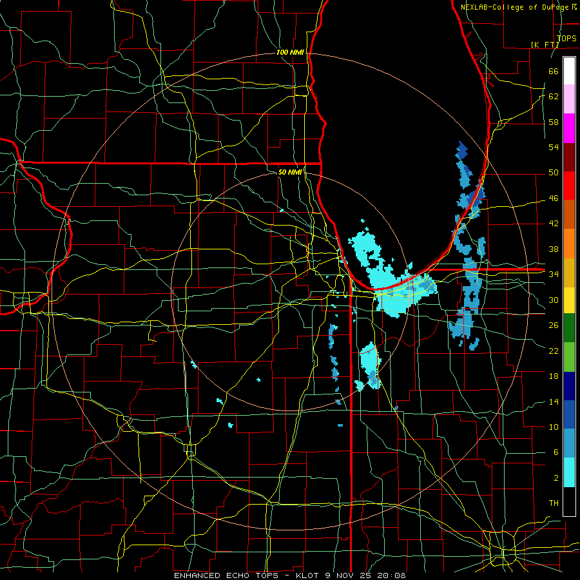Viewport: 580px width, 580px height.
Task: Click the light pink legend swatch
Action: coord(569,99)
